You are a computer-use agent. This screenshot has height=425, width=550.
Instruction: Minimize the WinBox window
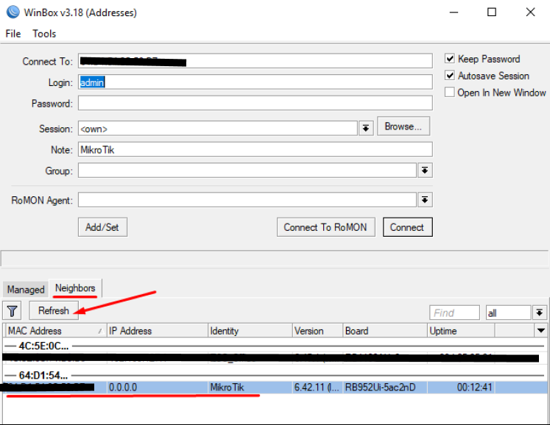[x=454, y=12]
